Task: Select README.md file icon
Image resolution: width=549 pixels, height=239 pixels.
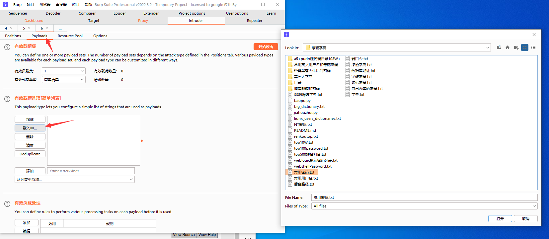Action: pos(290,130)
